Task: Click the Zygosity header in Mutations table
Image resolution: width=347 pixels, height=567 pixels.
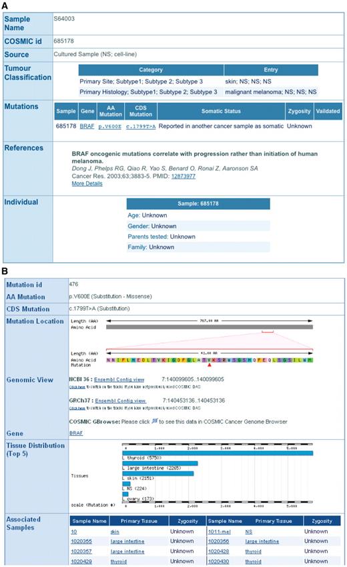Action: tap(299, 111)
